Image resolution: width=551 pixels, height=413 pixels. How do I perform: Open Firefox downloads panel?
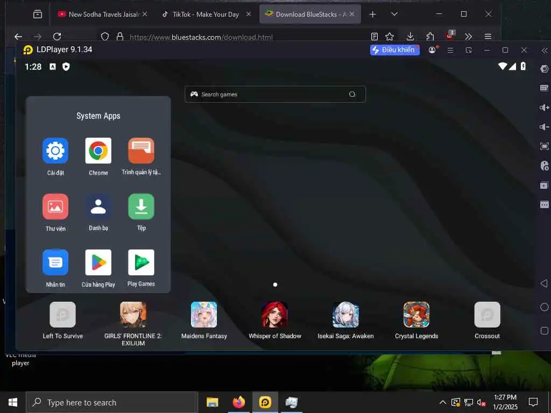tap(410, 37)
